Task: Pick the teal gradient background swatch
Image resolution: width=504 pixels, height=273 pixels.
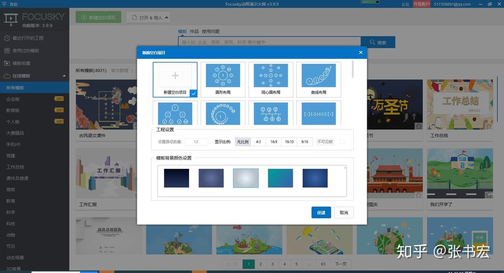Action: point(280,178)
